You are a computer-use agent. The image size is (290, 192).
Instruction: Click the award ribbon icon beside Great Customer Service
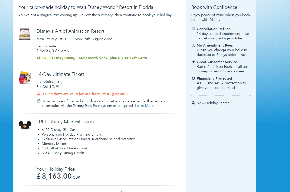[x=194, y=62]
